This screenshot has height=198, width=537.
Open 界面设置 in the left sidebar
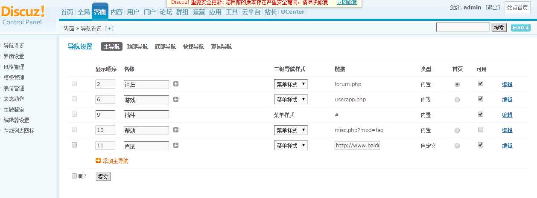tap(14, 56)
